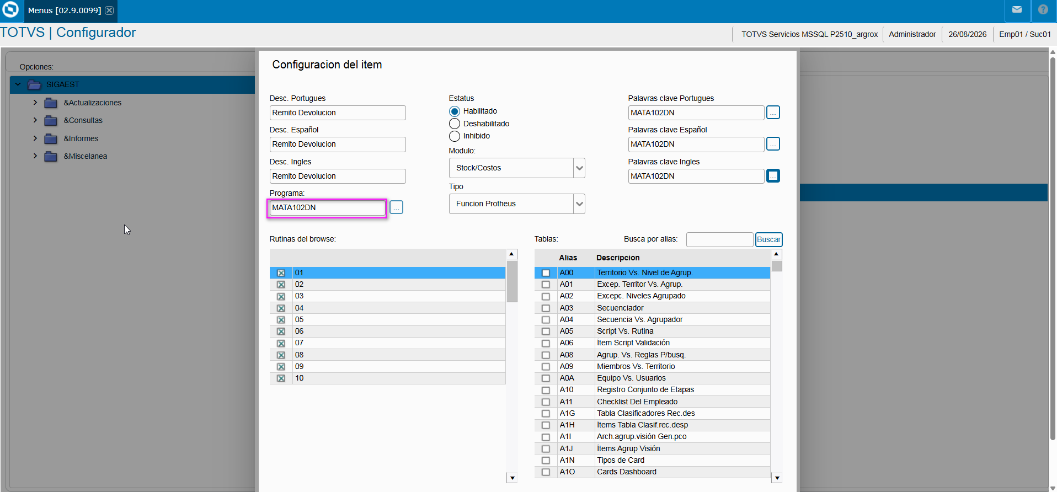Open the Modulo Stock/Costos dropdown

coord(579,168)
